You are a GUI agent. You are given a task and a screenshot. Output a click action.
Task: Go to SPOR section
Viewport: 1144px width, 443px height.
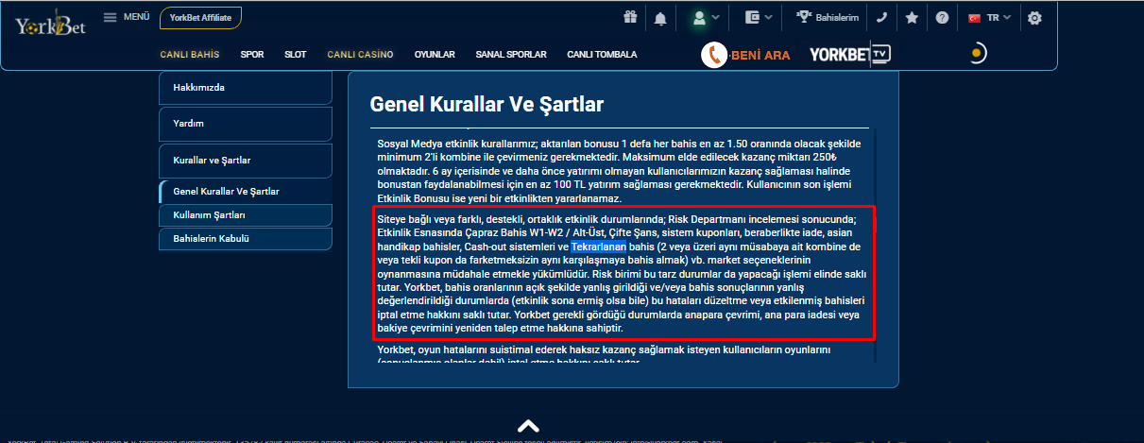(x=252, y=55)
